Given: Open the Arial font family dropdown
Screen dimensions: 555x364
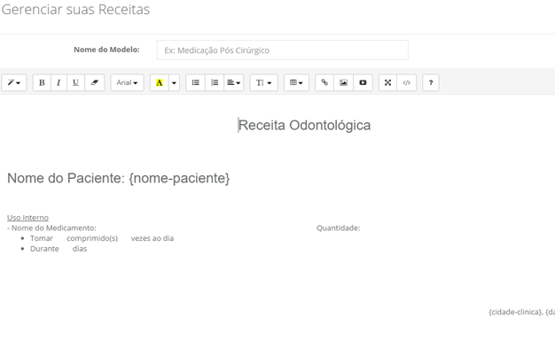Looking at the screenshot, I should (127, 82).
